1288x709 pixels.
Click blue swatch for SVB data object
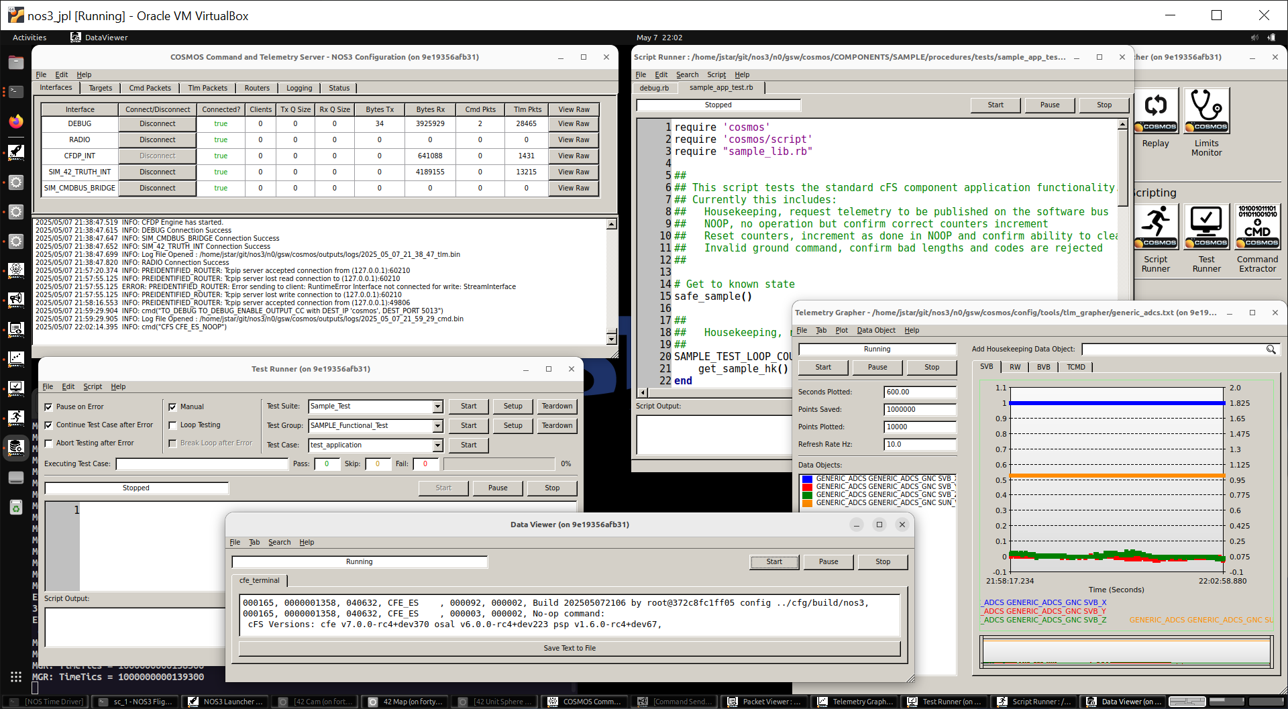(x=808, y=479)
